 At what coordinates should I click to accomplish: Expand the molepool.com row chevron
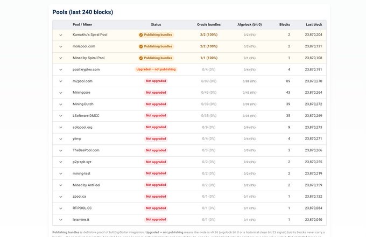click(x=61, y=46)
